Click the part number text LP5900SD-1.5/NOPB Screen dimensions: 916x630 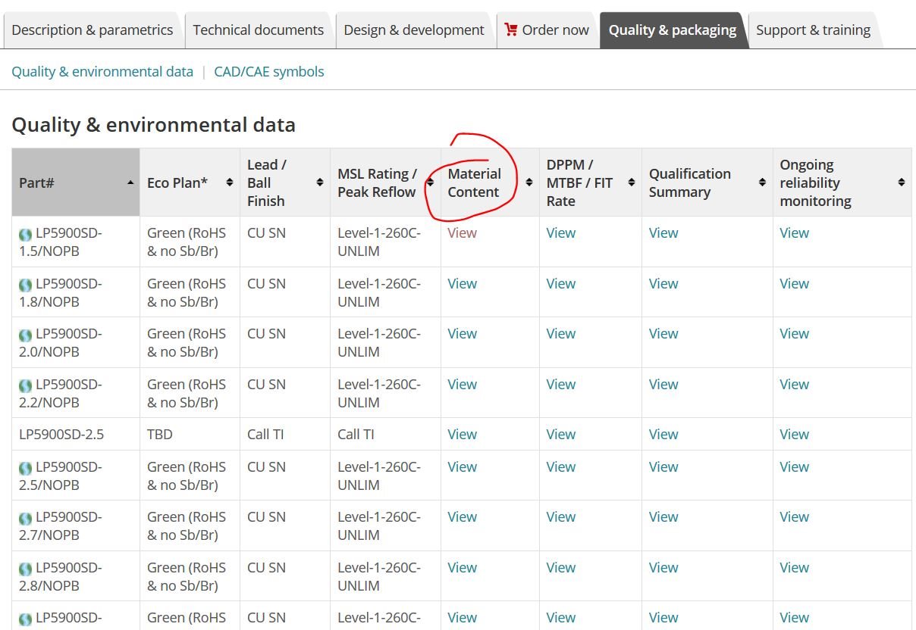pos(60,242)
